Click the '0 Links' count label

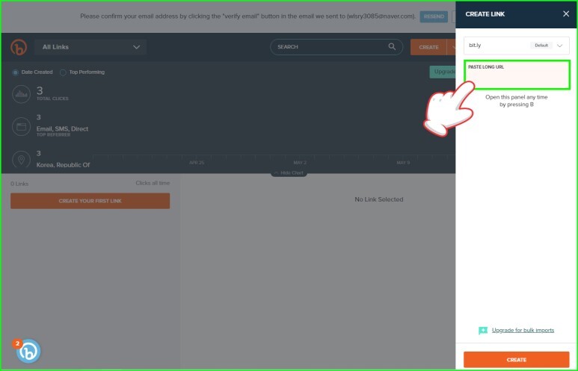pos(19,184)
